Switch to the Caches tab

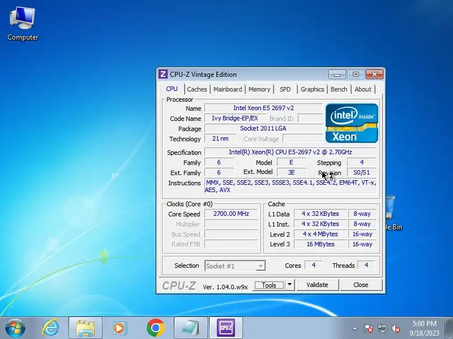click(x=196, y=89)
